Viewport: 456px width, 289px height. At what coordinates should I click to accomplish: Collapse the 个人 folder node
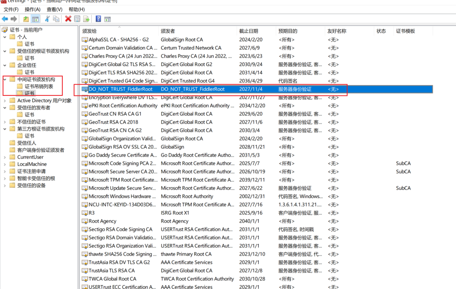(x=4, y=37)
